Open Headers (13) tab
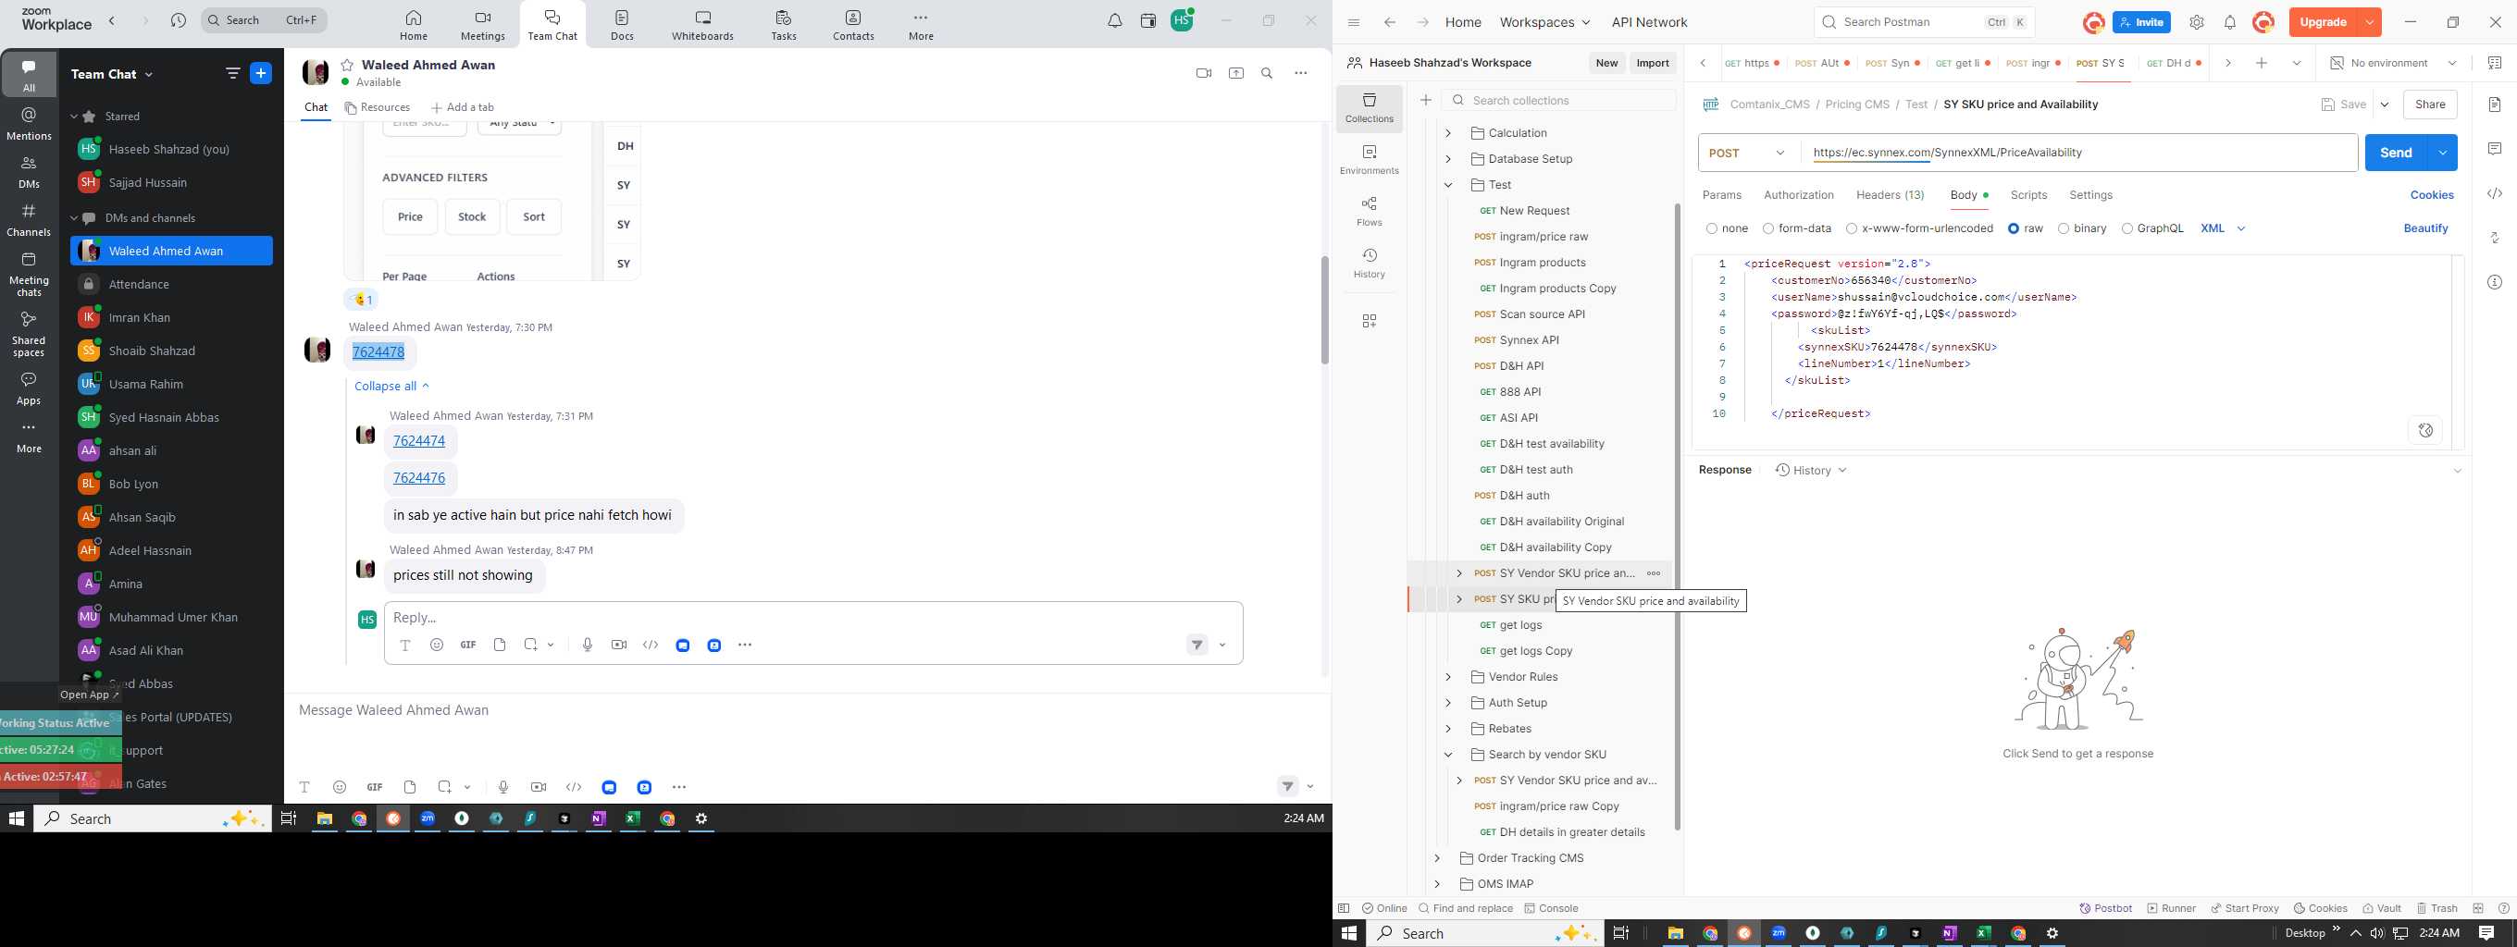The image size is (2517, 947). point(1890,195)
